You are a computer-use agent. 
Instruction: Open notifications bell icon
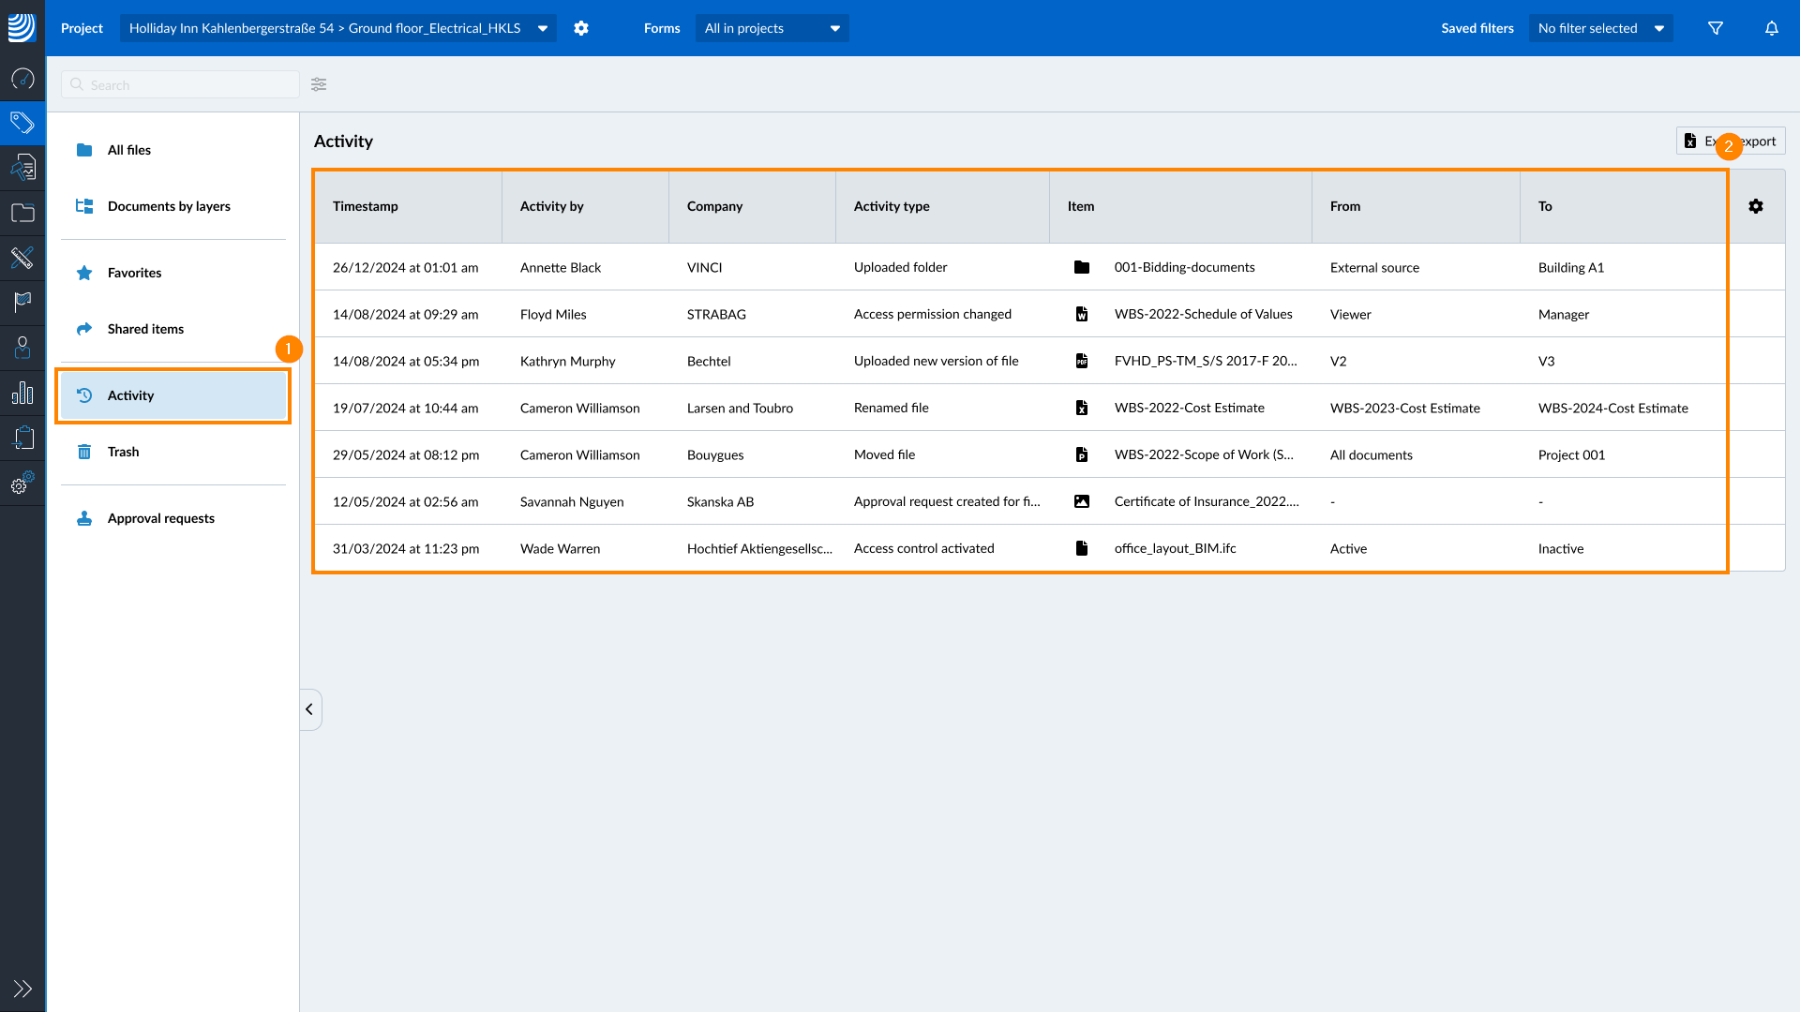click(x=1772, y=28)
